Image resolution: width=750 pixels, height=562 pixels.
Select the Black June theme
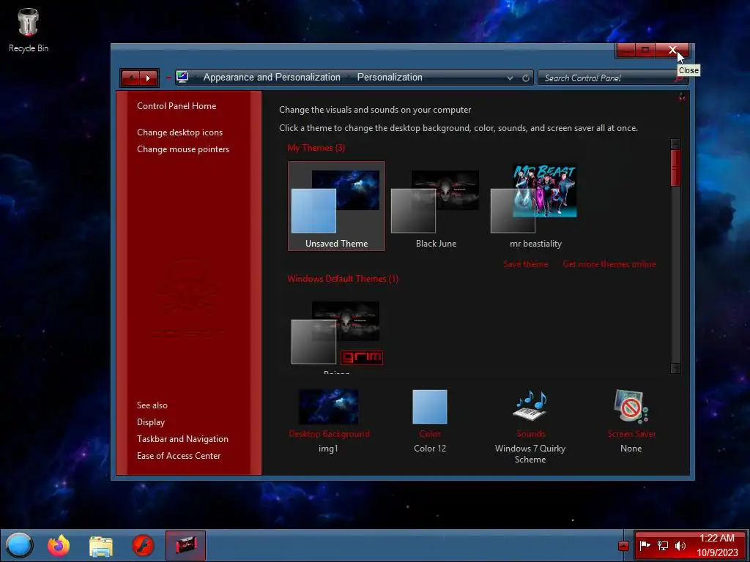(436, 206)
